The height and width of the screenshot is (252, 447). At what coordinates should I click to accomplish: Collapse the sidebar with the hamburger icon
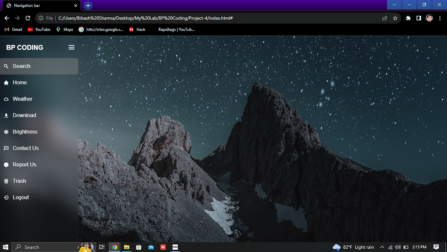tap(71, 47)
